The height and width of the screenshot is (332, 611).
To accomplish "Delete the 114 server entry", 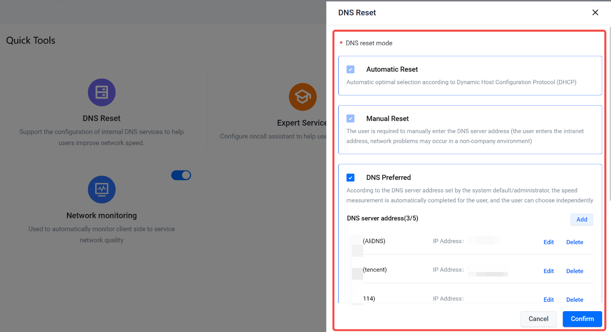I will click(x=575, y=300).
